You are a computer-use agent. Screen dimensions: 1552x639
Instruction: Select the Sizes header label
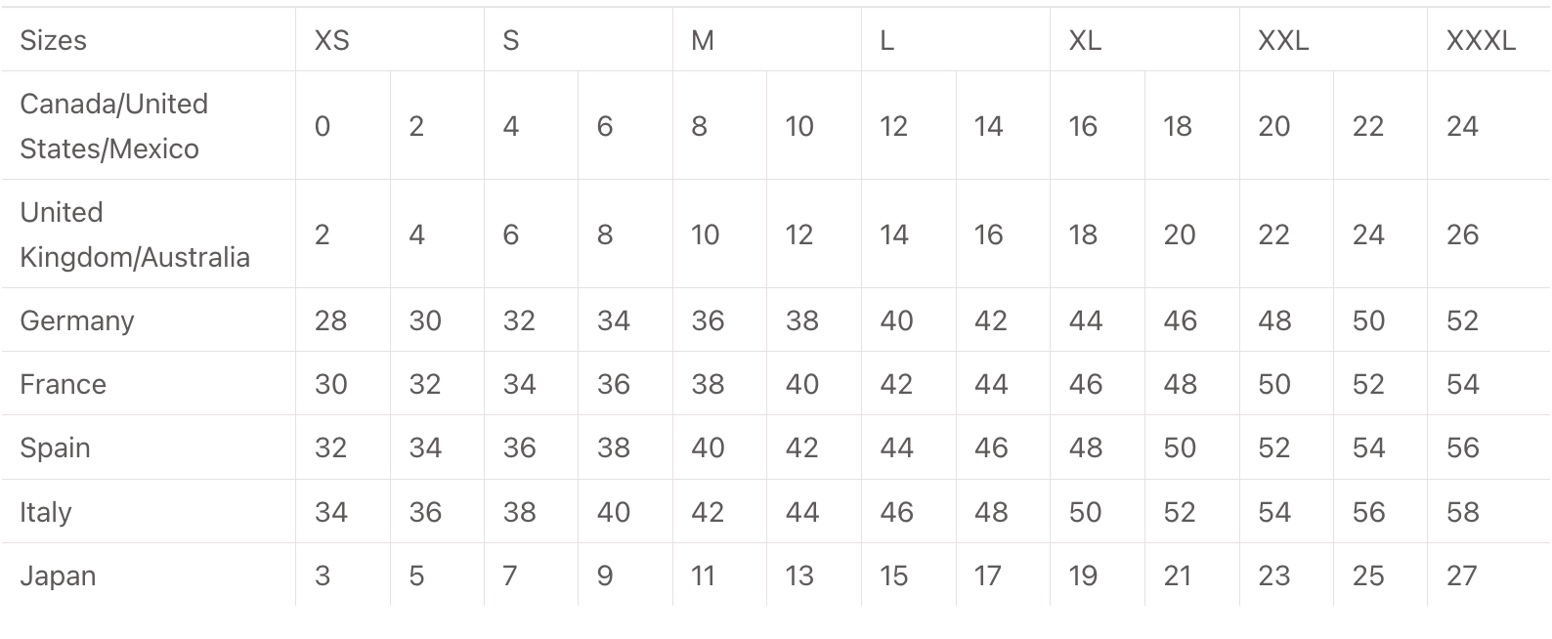click(x=53, y=40)
